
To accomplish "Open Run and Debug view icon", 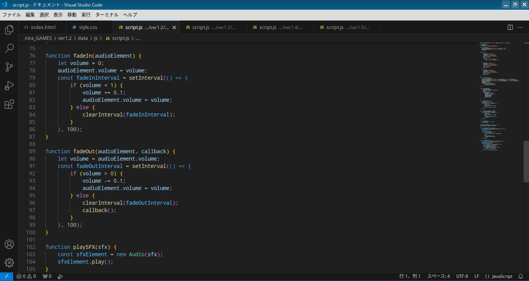I will click(x=9, y=86).
